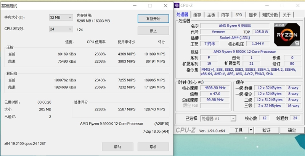Click the 插槽 field Socket AM4 (1331)
Image resolution: width=305 pixels, height=156 pixels.
pos(235,37)
